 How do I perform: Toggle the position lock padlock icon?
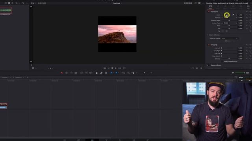[x=106, y=73]
